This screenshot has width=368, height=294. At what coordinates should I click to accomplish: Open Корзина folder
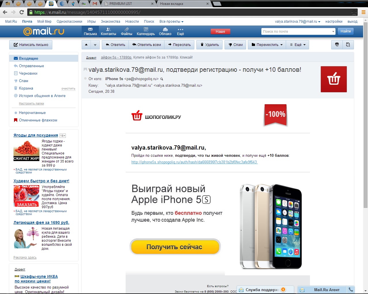coord(26,88)
